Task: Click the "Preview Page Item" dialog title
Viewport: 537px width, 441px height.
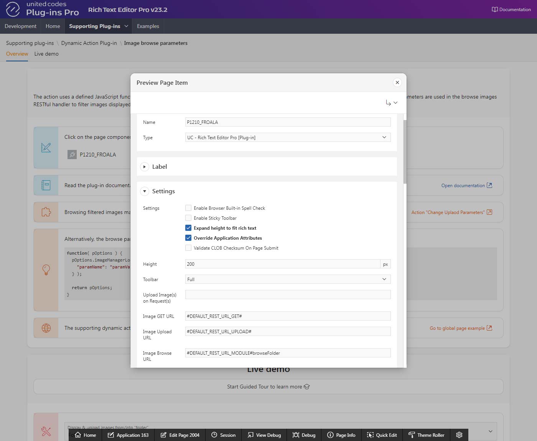Action: coord(162,82)
